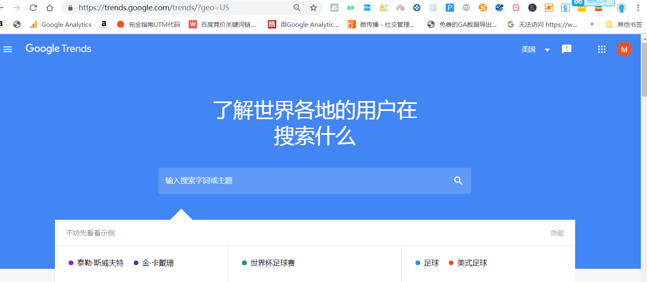Open the 其他书签 folder
647x282 pixels.
tap(624, 25)
